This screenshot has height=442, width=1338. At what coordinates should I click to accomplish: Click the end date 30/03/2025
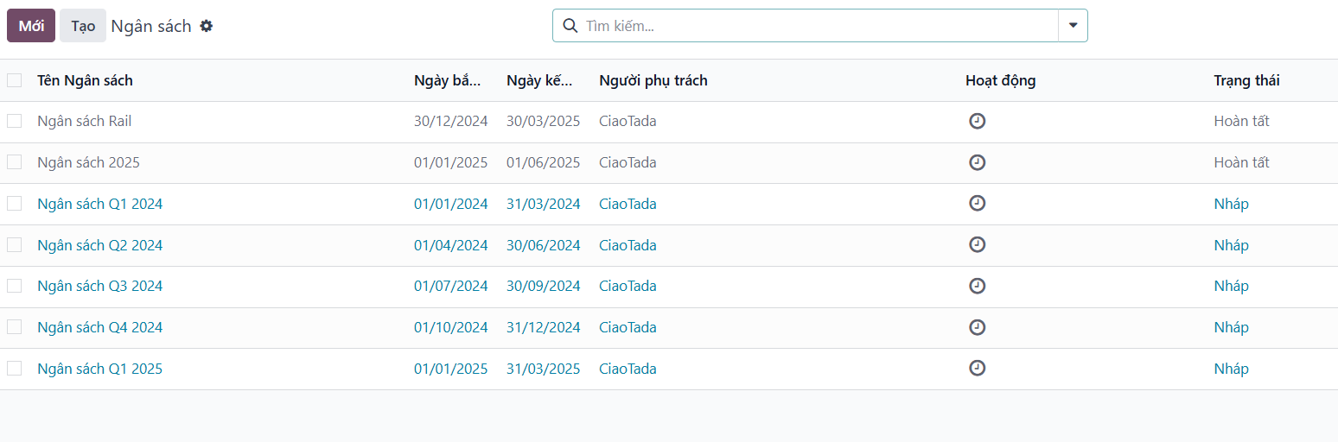[543, 121]
